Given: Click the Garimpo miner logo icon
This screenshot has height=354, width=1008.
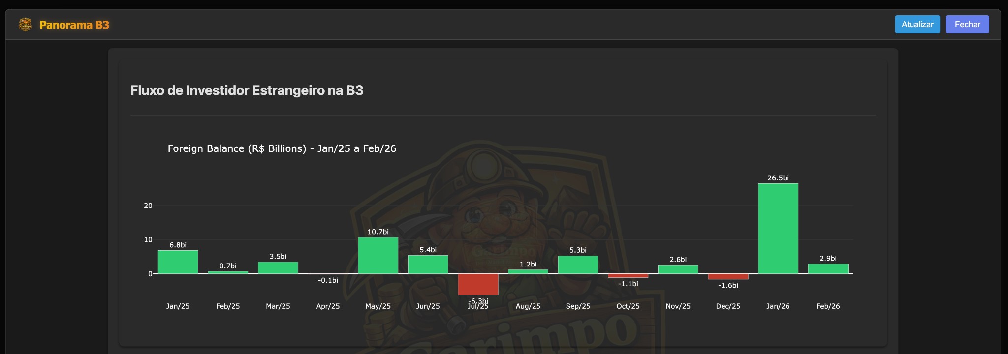Looking at the screenshot, I should coord(25,25).
